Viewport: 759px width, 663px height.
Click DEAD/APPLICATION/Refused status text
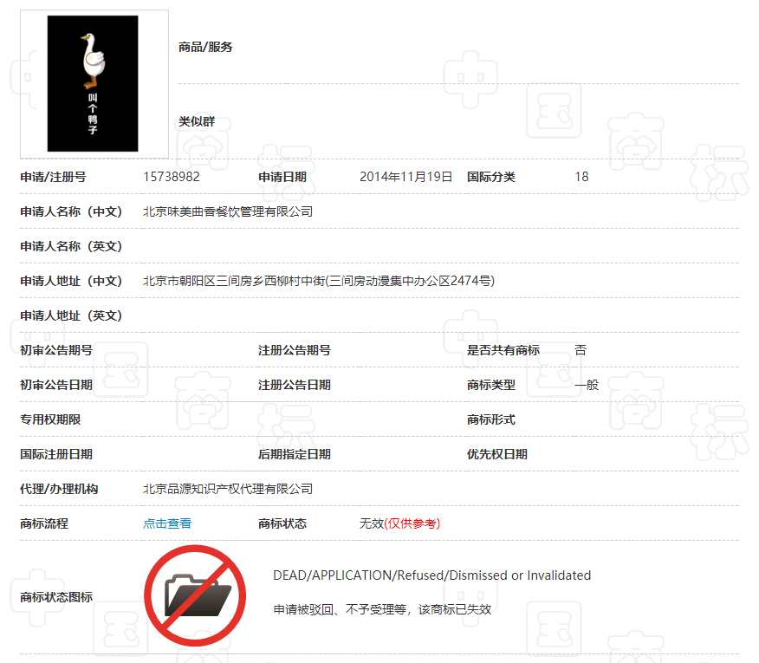tap(431, 575)
